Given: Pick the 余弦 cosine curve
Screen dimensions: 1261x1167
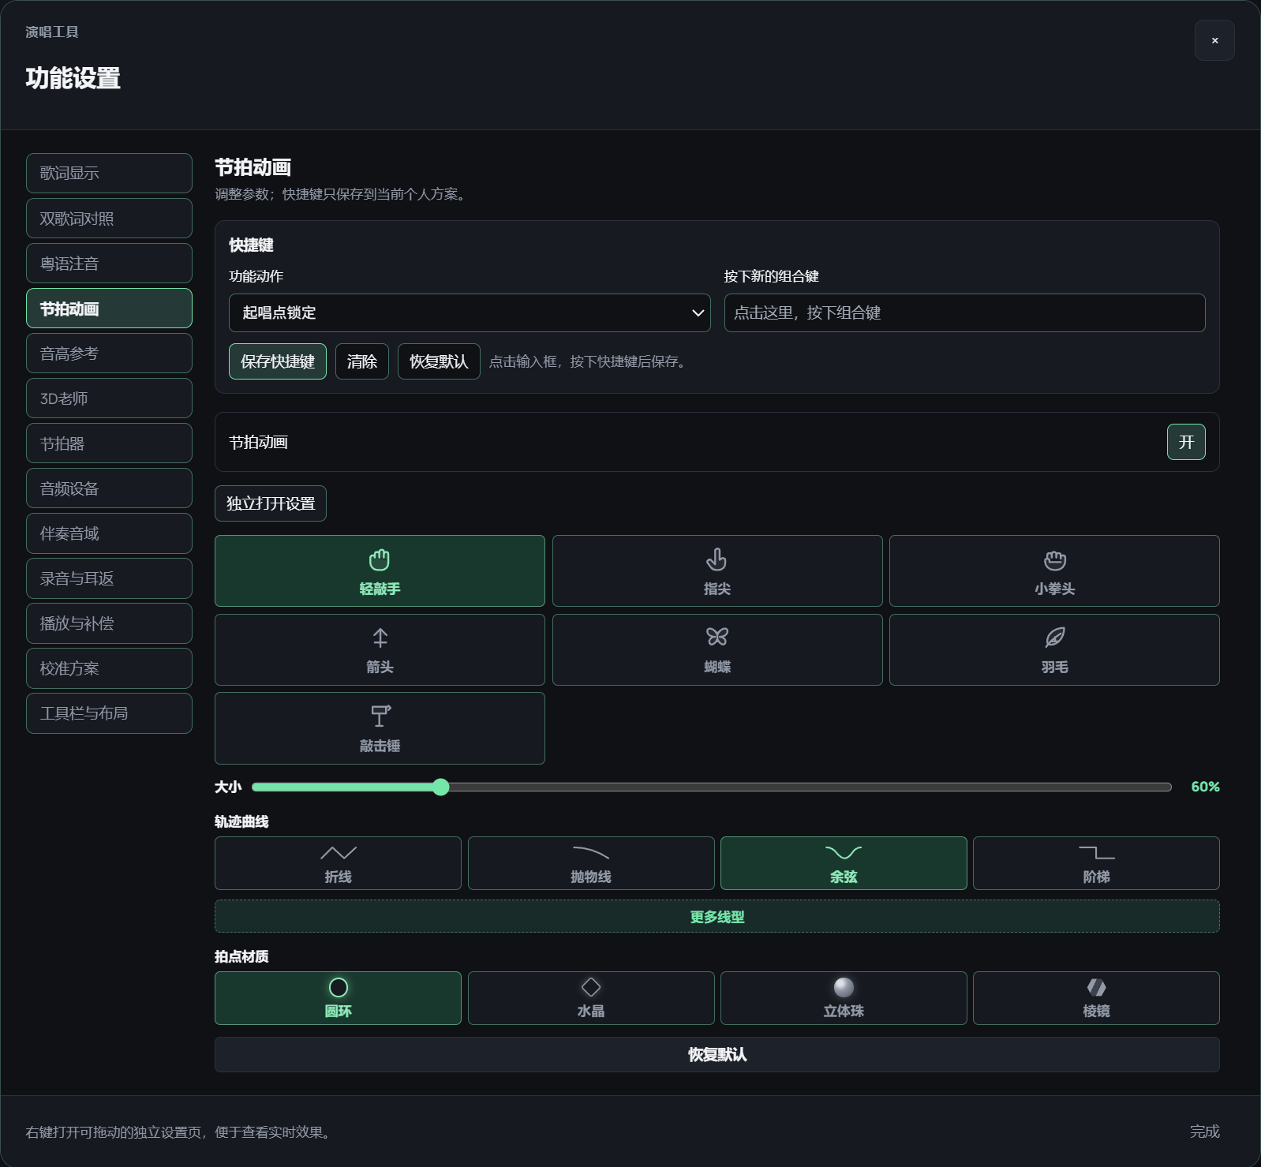Looking at the screenshot, I should pos(844,863).
